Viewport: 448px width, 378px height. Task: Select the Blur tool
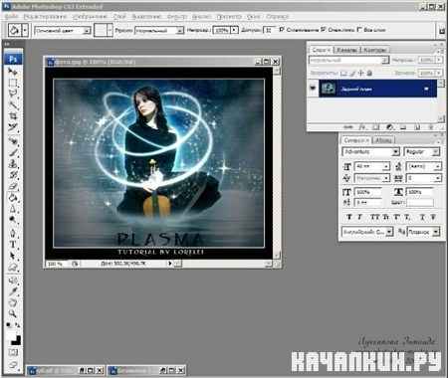point(13,209)
